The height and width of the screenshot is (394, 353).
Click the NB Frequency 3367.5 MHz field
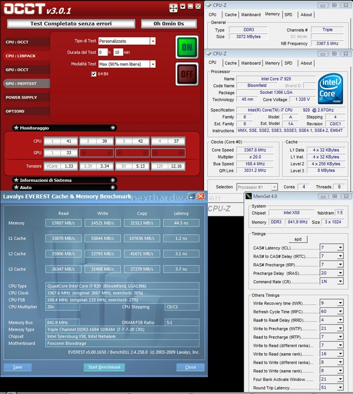click(x=327, y=44)
